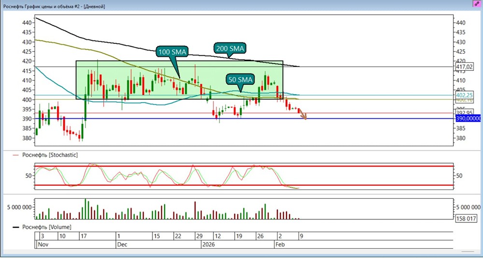
Task: Click date 29 on the time axis
Action: [x=199, y=236]
